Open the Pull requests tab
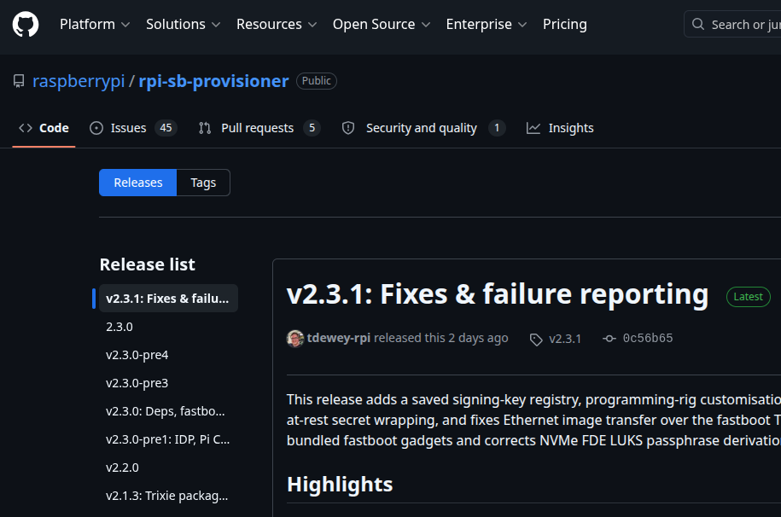781x517 pixels. click(259, 128)
